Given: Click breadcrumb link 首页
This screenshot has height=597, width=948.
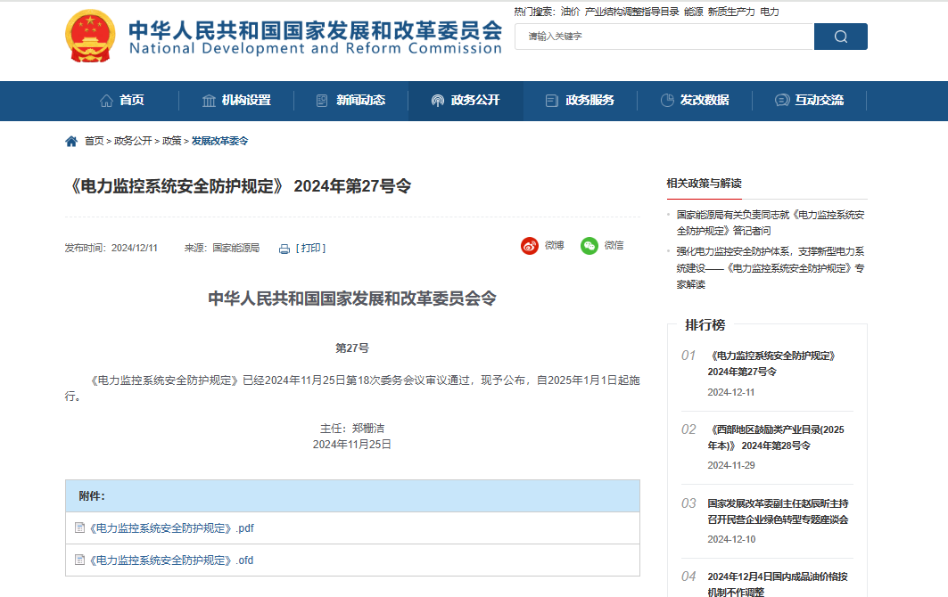Looking at the screenshot, I should point(95,141).
